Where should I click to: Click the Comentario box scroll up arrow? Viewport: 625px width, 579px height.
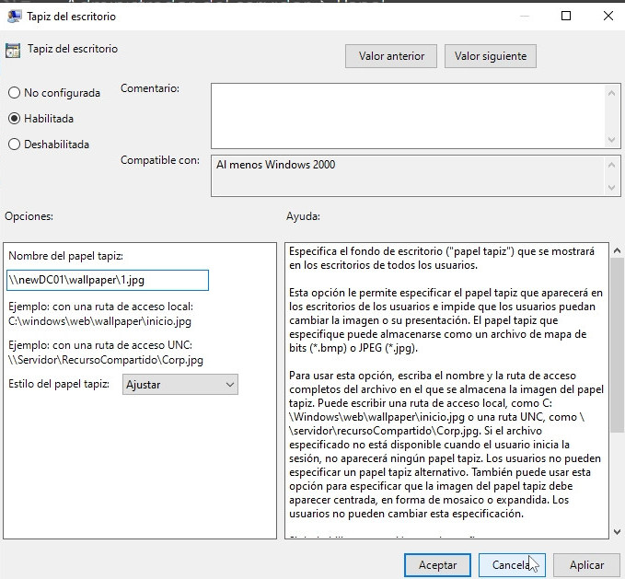tap(612, 91)
